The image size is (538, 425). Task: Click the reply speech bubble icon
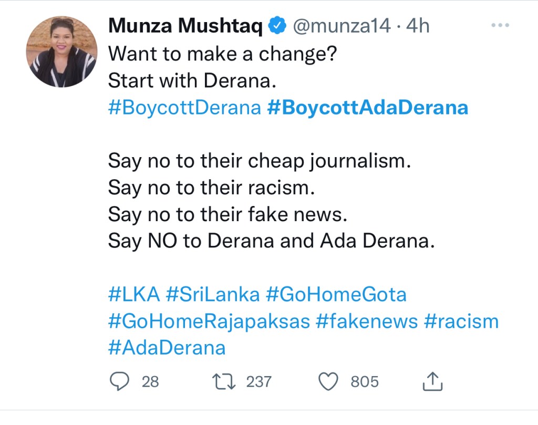119,381
